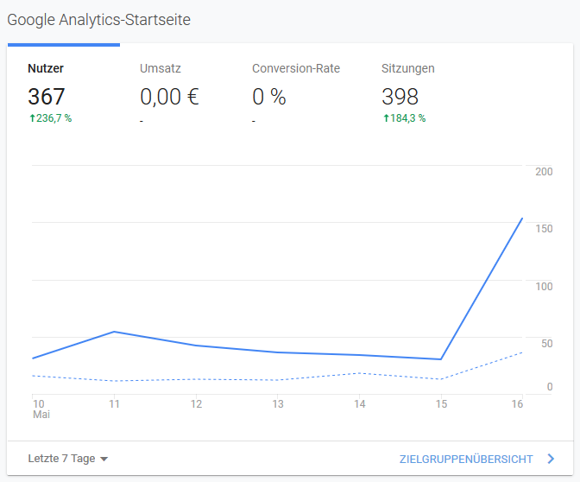Open the Letzte 7 Tage date range dropdown
The width and height of the screenshot is (580, 482).
click(67, 459)
